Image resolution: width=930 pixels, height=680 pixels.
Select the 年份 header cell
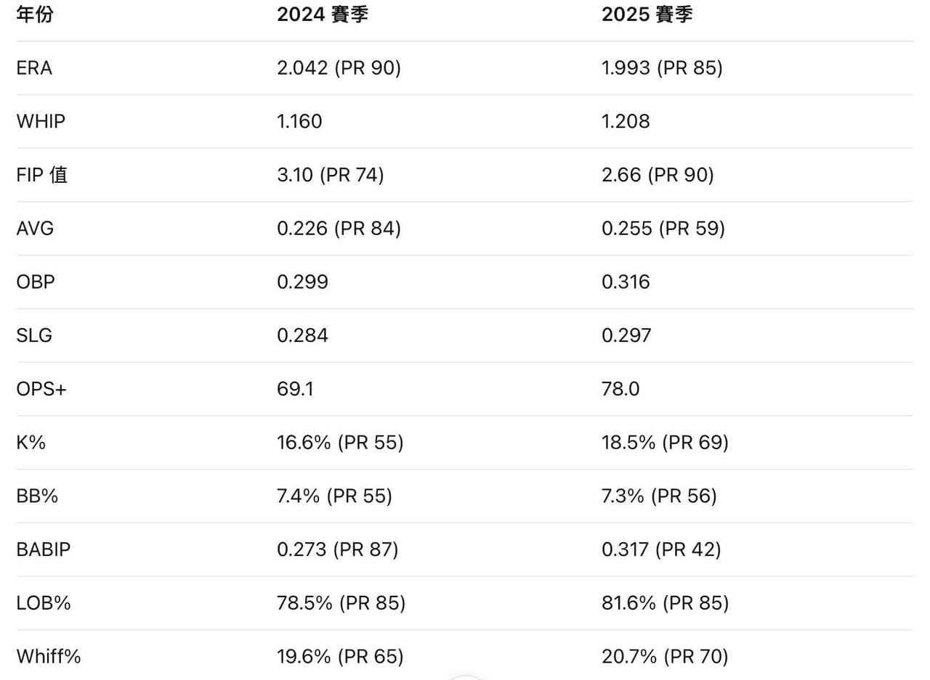coord(35,15)
